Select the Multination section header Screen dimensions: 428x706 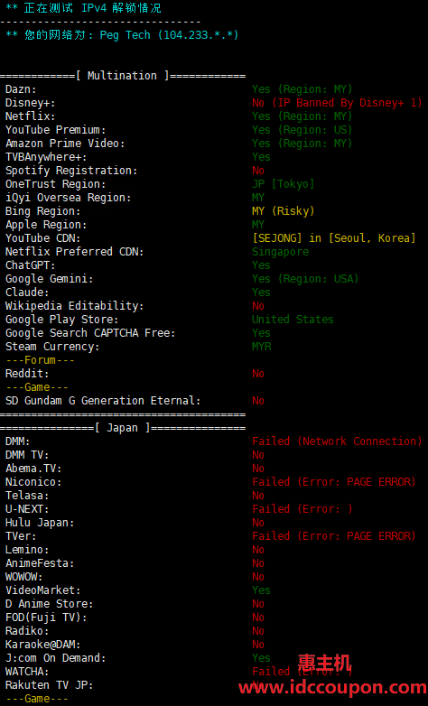pos(122,76)
